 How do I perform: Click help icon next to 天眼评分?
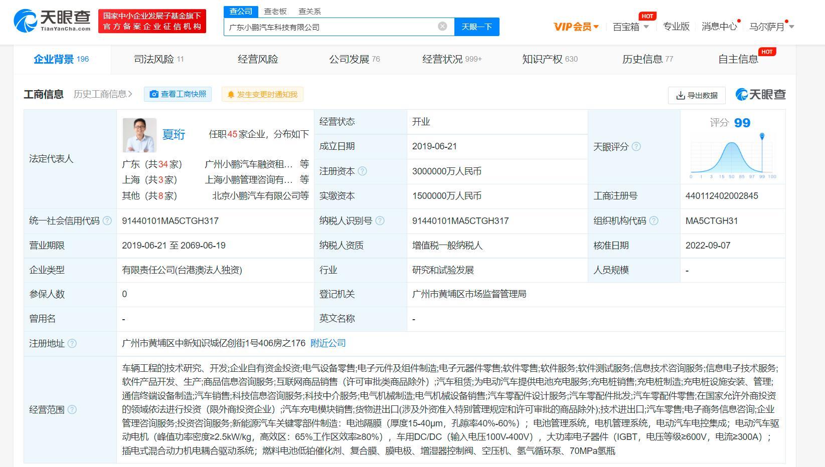636,147
